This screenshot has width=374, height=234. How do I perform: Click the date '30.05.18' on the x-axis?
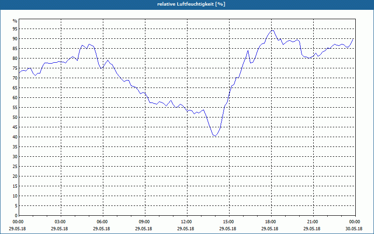(x=354, y=229)
